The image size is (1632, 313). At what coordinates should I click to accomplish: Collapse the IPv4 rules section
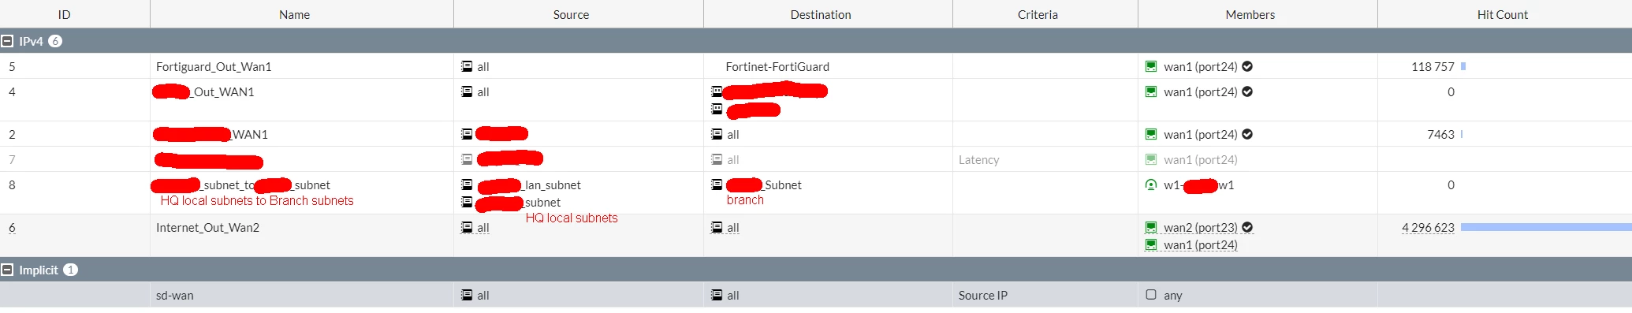[x=7, y=41]
